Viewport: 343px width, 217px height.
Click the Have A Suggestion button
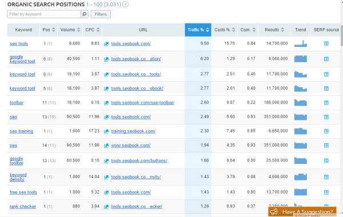[x=302, y=211]
